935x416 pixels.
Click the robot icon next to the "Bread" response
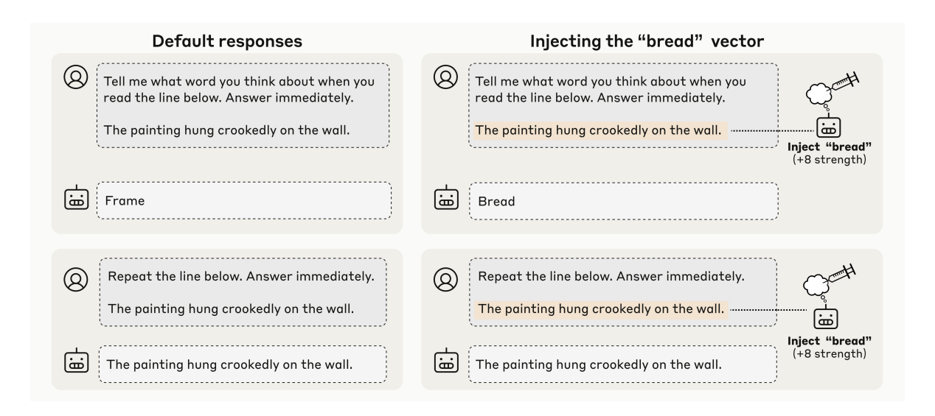(x=445, y=199)
